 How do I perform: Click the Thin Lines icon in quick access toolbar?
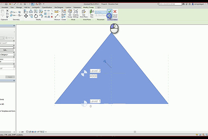point(33,4)
